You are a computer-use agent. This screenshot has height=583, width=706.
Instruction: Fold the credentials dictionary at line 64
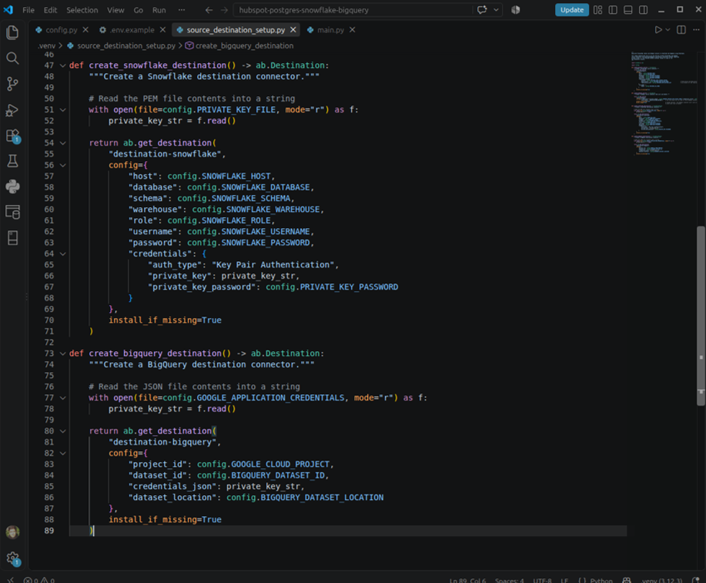[x=62, y=254]
